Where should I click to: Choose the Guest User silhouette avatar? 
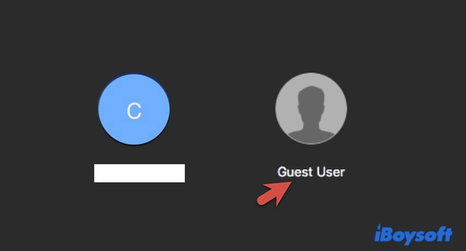tap(311, 109)
